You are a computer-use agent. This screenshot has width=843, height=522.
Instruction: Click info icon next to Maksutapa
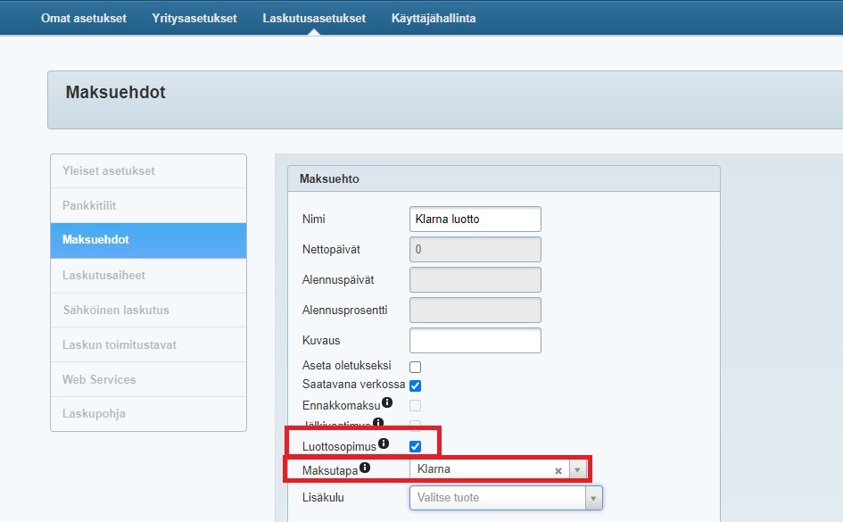(x=365, y=467)
